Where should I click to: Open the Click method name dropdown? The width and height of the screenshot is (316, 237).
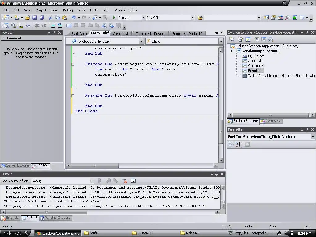pos(221,41)
